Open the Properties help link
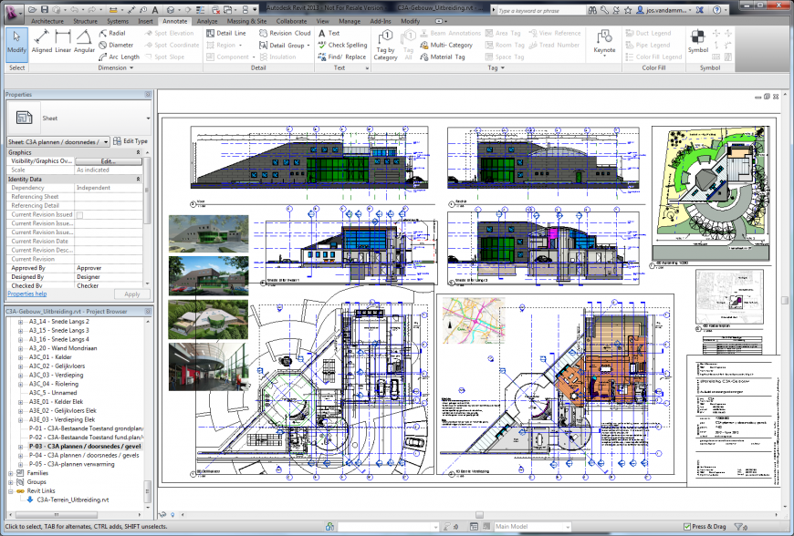The image size is (794, 536). pos(27,294)
